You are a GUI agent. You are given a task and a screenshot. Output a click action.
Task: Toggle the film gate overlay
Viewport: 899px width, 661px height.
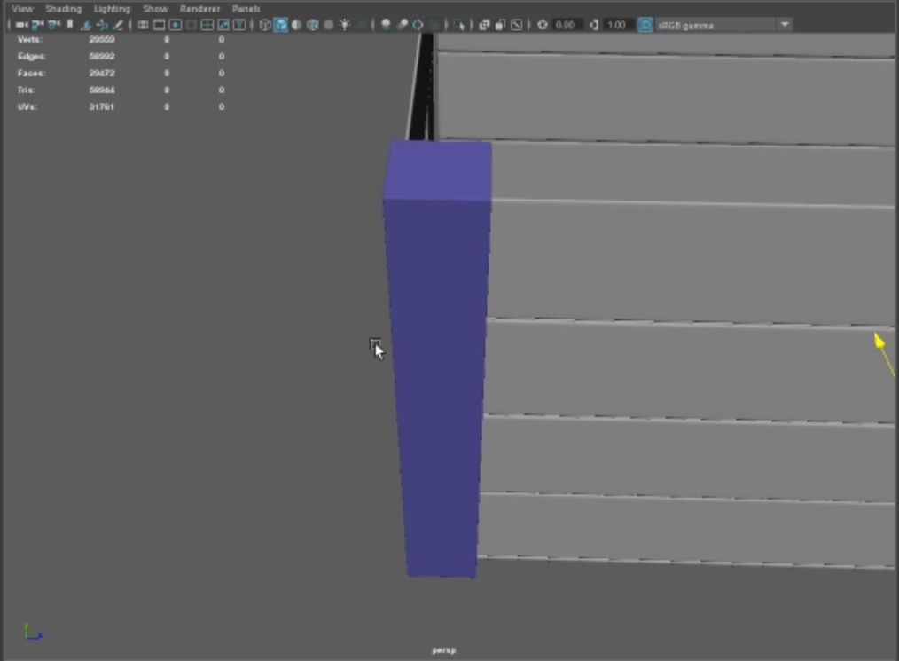[159, 25]
